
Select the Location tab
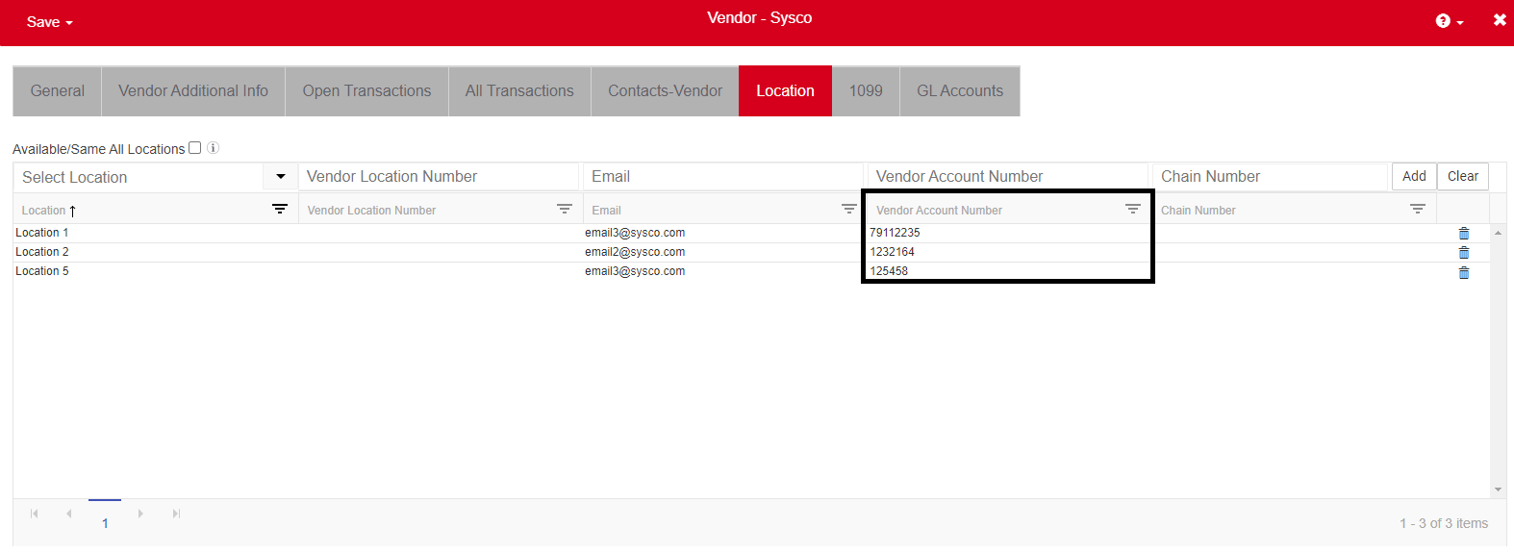point(785,91)
